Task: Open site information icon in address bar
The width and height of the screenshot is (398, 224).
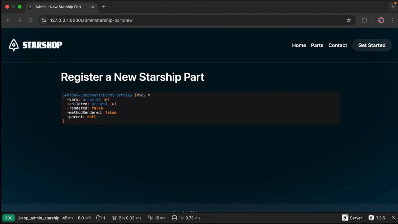Action: [x=44, y=20]
